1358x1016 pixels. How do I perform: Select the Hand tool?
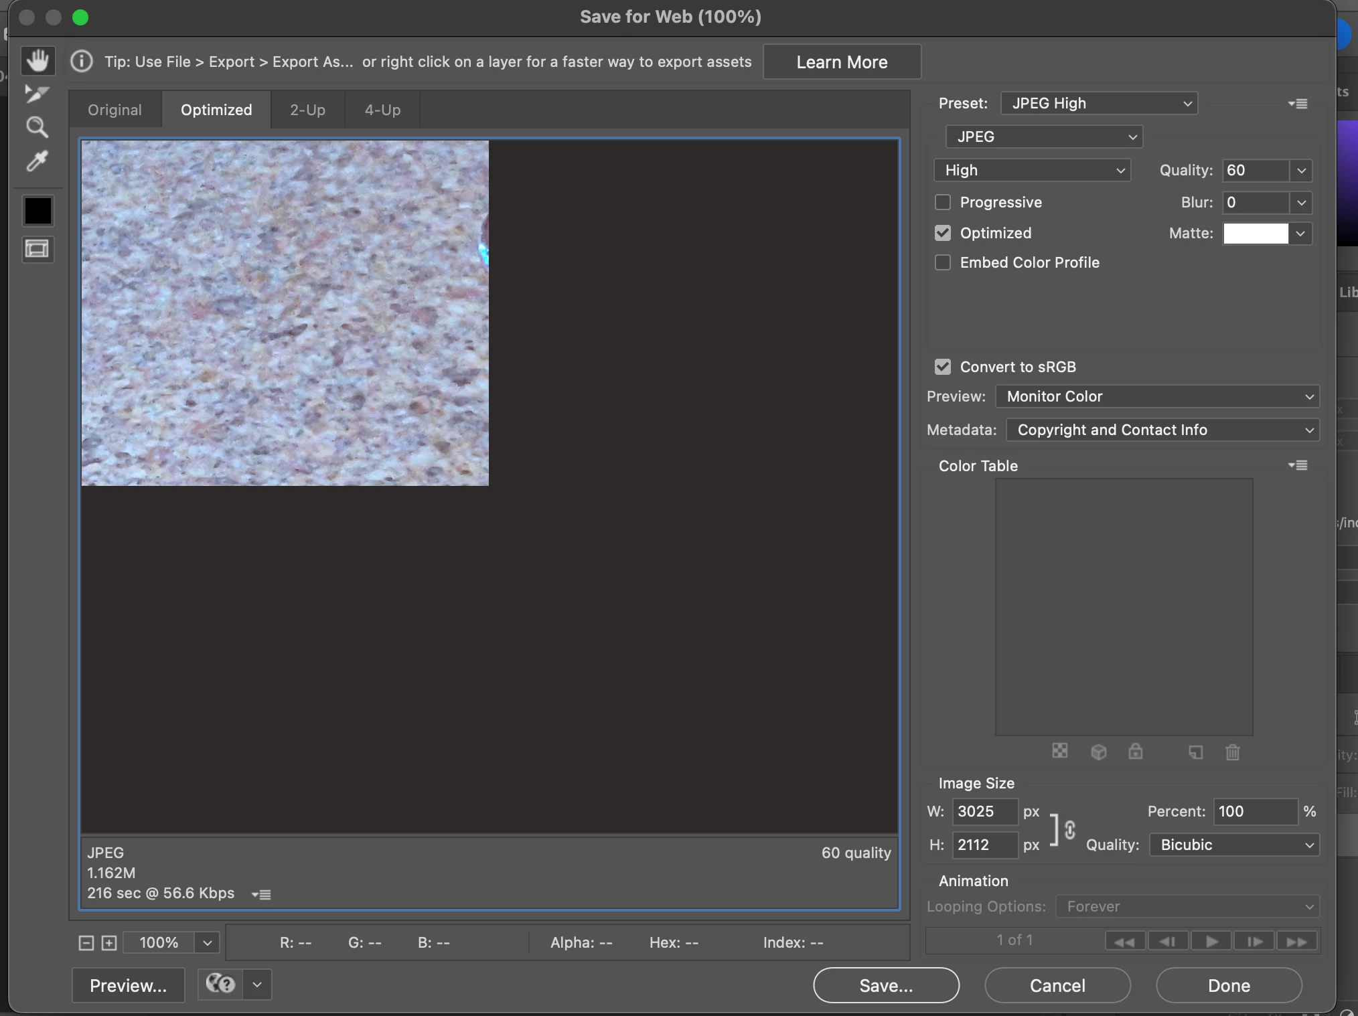click(x=37, y=60)
